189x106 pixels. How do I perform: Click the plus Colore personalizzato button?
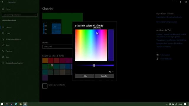(45, 86)
